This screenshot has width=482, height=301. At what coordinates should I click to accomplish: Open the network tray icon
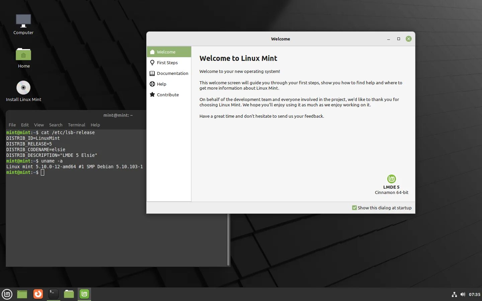click(454, 294)
